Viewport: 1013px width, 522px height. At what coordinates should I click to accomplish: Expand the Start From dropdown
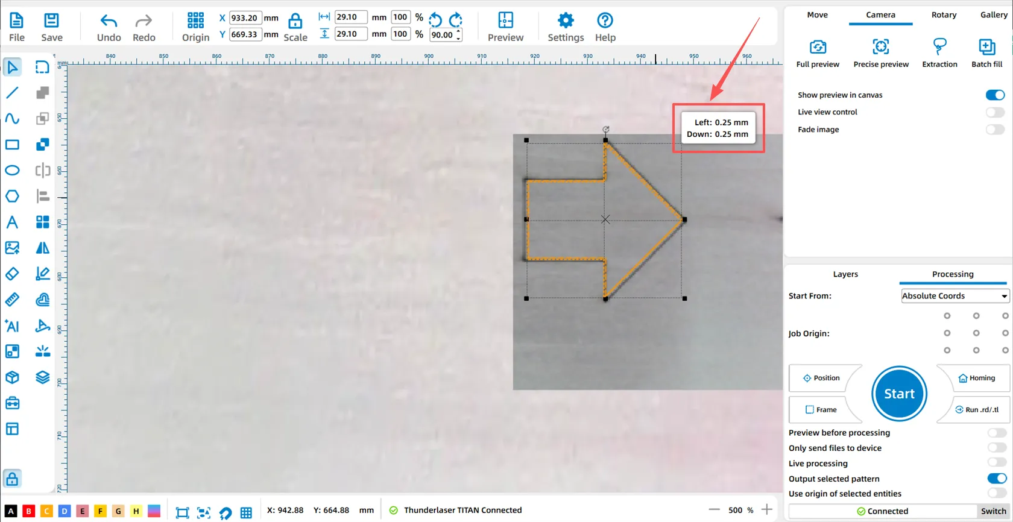point(955,296)
